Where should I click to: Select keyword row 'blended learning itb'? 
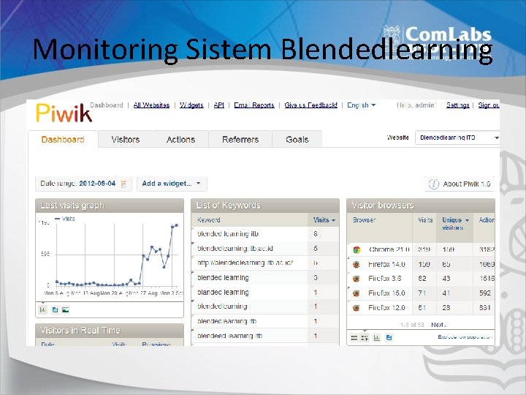[x=265, y=234]
